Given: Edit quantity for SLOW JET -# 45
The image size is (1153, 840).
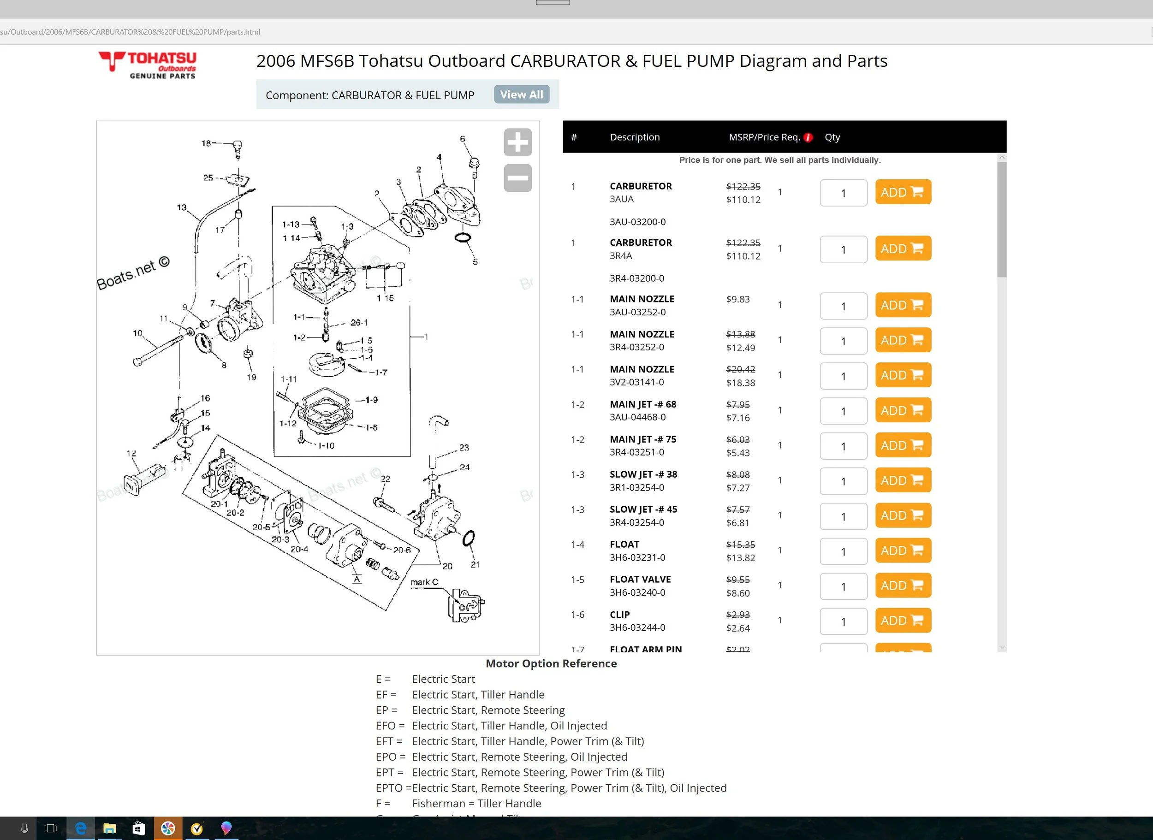Looking at the screenshot, I should pos(843,517).
